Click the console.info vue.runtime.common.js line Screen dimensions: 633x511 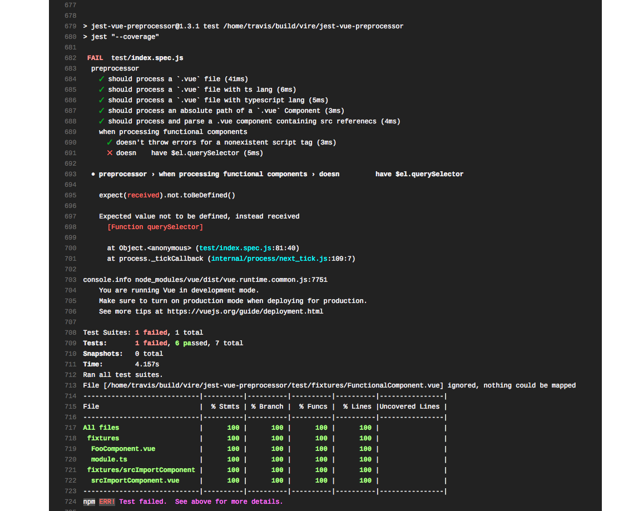[x=205, y=280]
